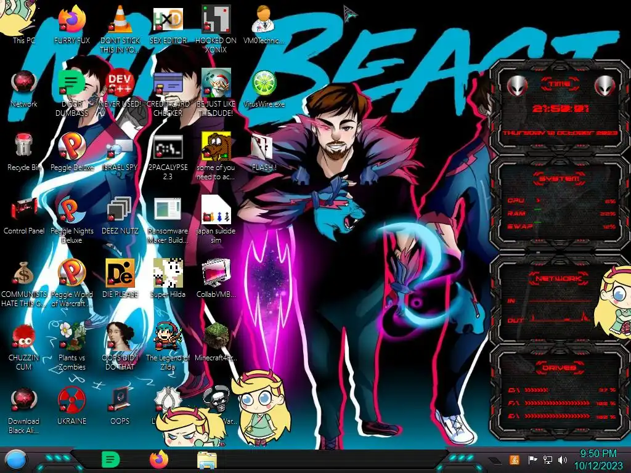Image resolution: width=631 pixels, height=473 pixels.
Task: Open the OOPS DID I DO THAT portrait icon
Action: point(120,336)
